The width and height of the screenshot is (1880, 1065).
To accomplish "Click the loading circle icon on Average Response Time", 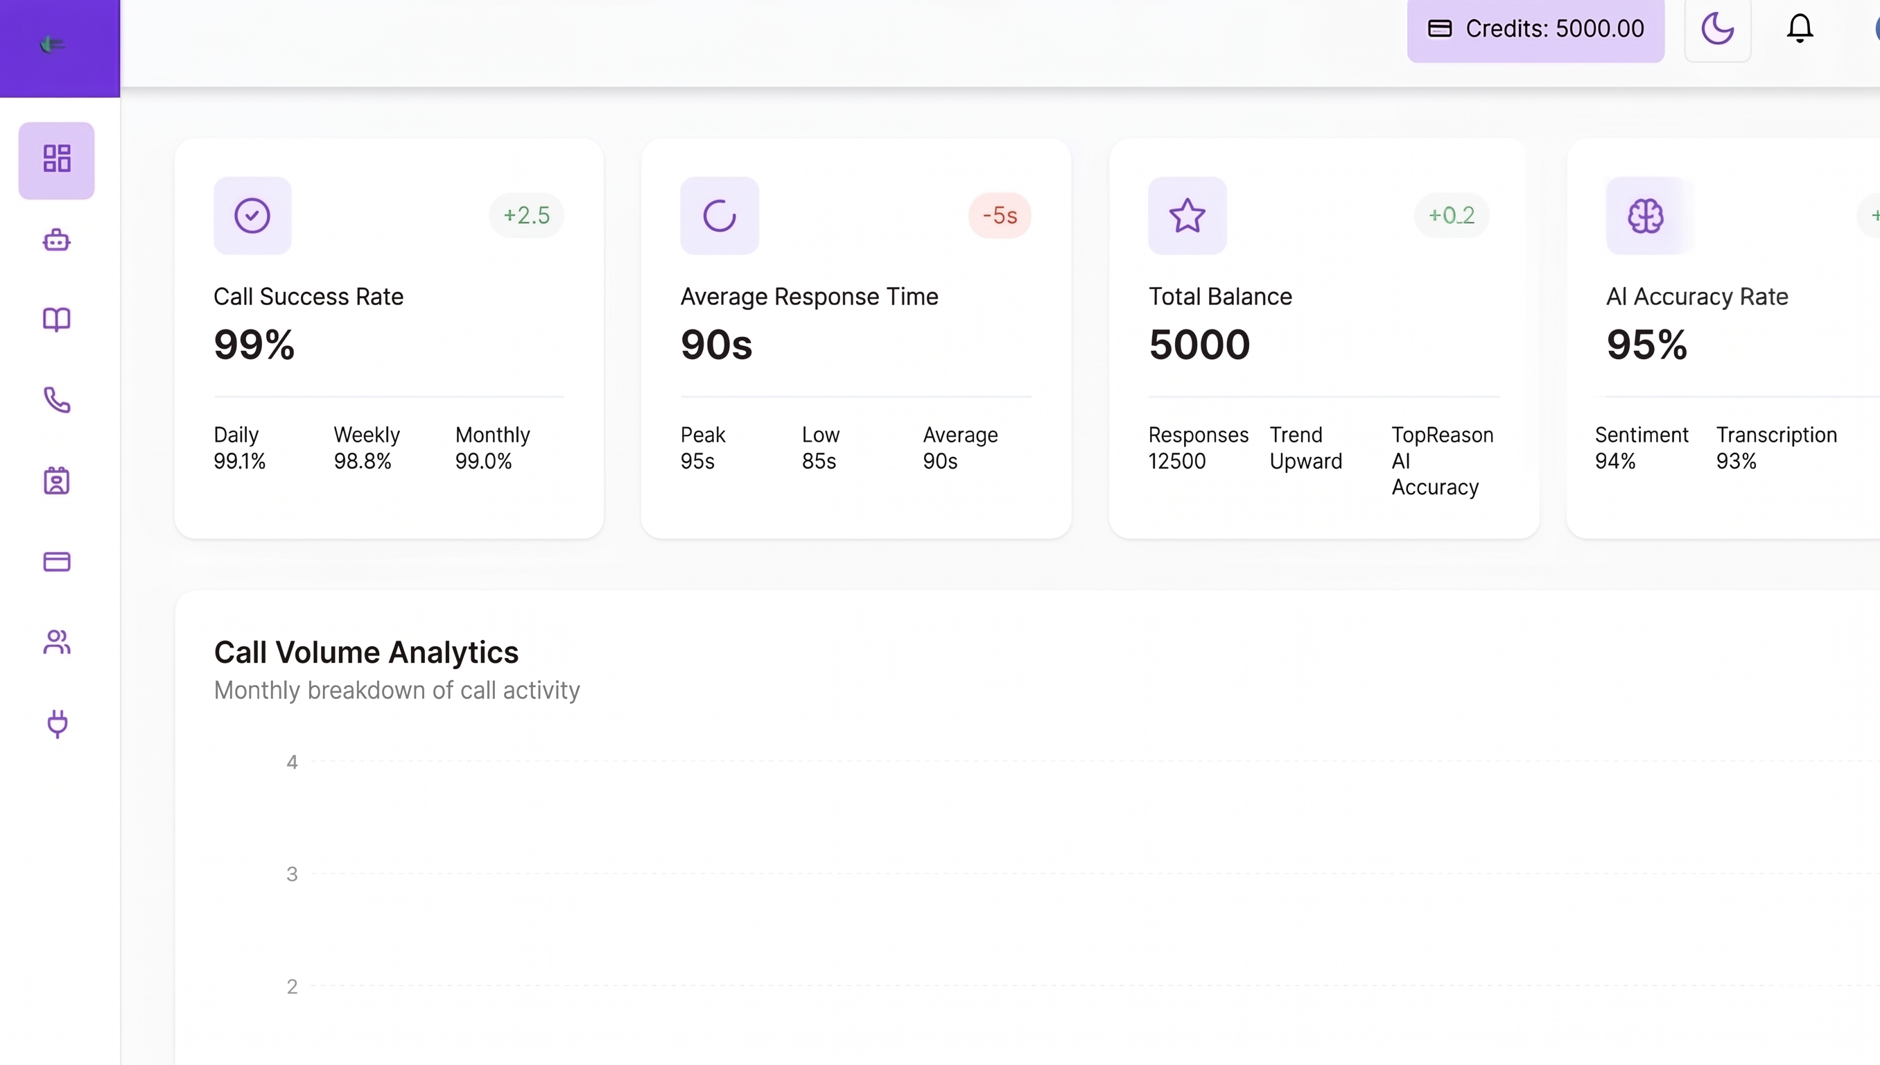I will 720,216.
